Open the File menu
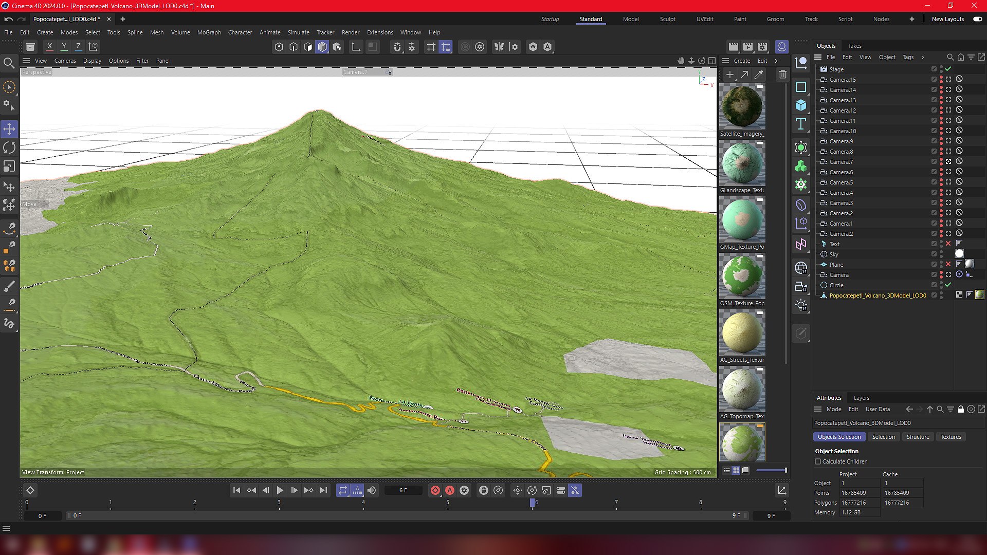987x555 pixels. pos(8,32)
